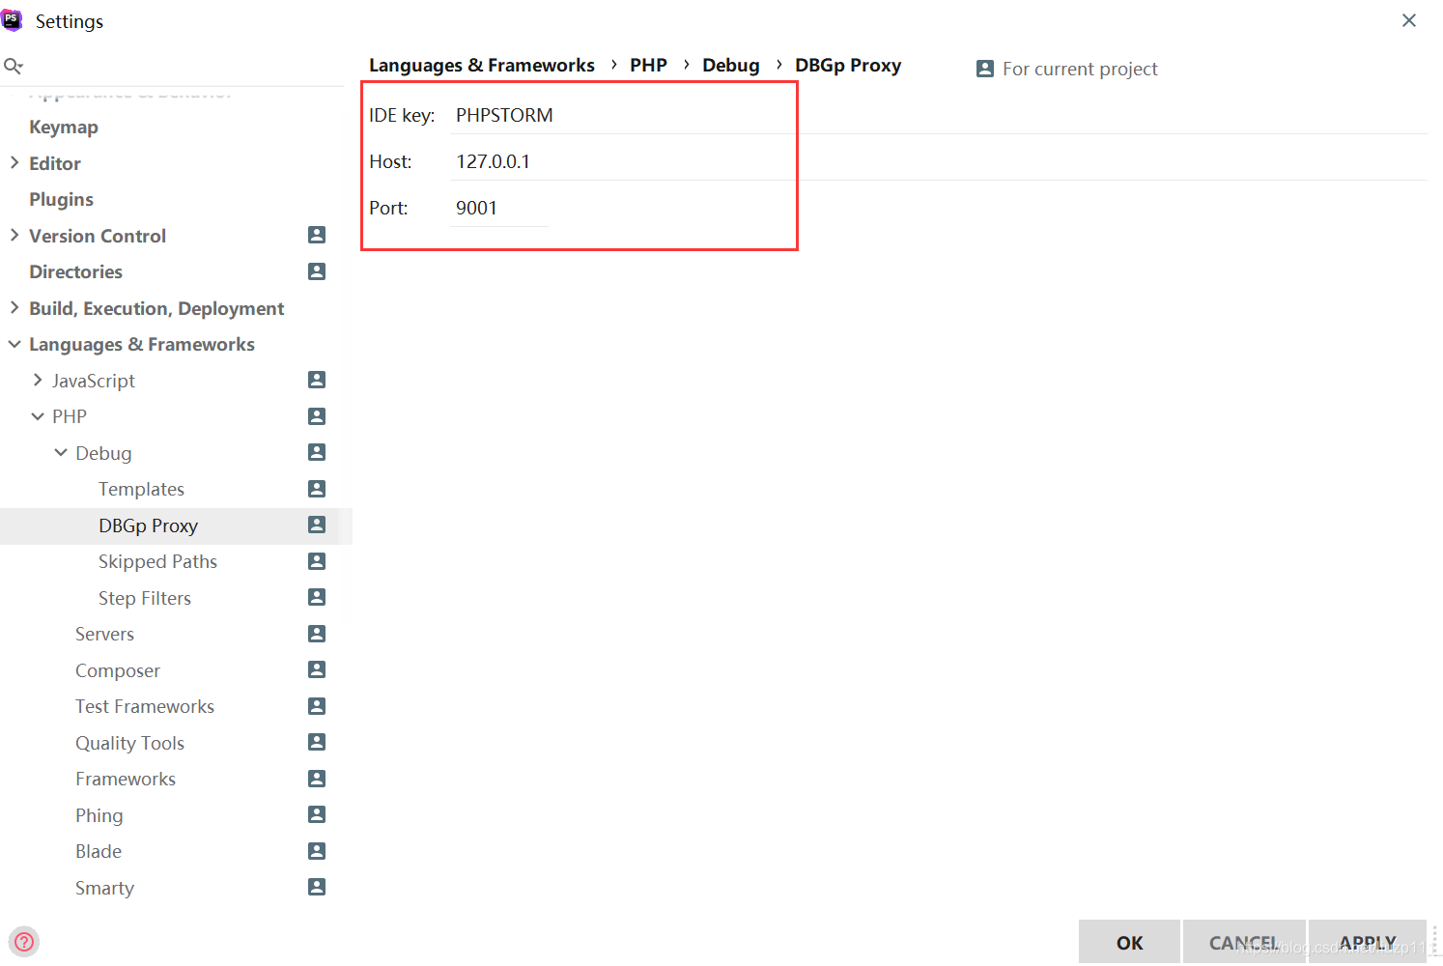Click project icon beside Servers
The width and height of the screenshot is (1443, 966).
coord(317,634)
